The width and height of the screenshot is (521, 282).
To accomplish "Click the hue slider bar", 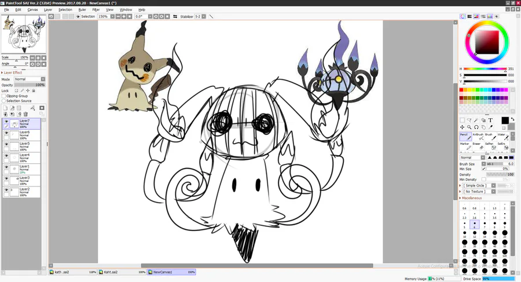I will 485,69.
